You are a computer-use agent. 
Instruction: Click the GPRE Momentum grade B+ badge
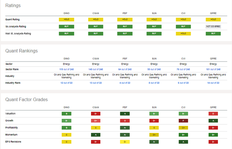point(213,135)
